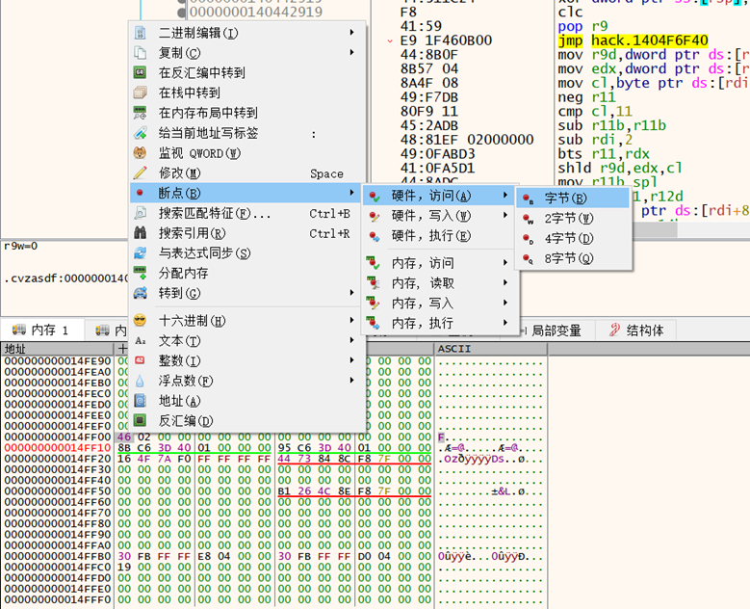Click the follow in disassembler (在反汇编中转到) icon
This screenshot has width=750, height=609.
click(141, 72)
